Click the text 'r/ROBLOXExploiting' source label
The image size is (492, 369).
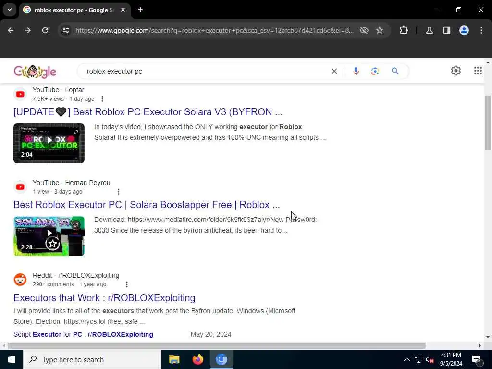point(88,275)
